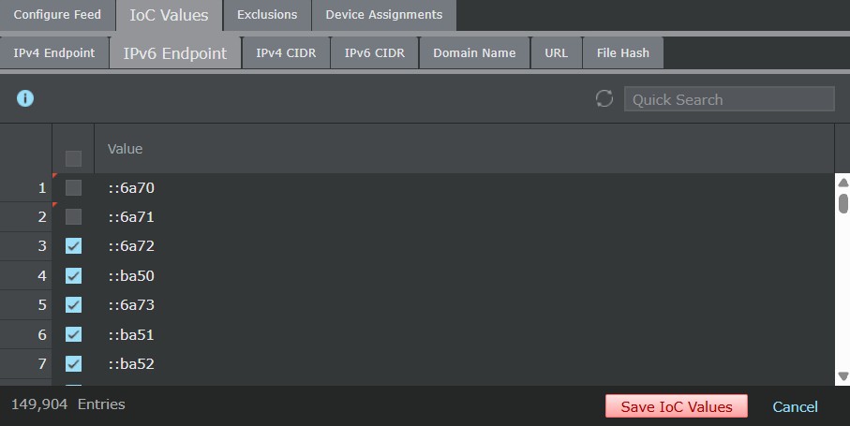Click the scrollbar up arrow

pos(843,183)
